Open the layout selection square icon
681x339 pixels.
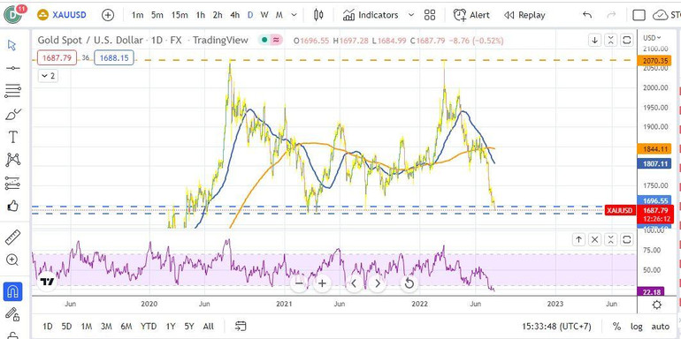pos(639,15)
